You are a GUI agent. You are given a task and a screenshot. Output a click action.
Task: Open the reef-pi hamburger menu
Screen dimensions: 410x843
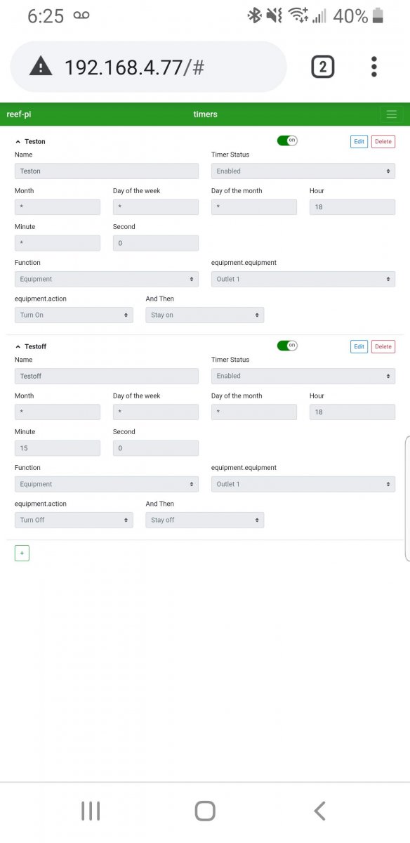tap(391, 115)
